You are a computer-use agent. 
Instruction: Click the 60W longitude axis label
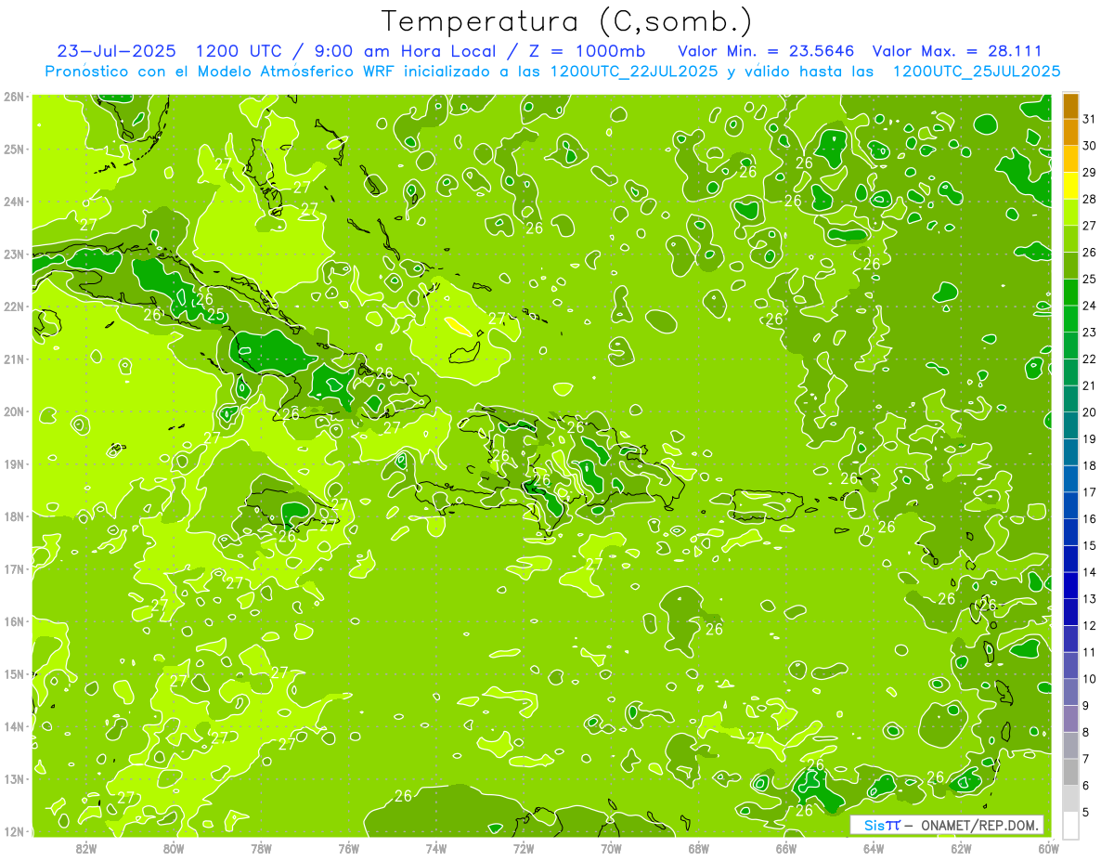(x=1049, y=848)
